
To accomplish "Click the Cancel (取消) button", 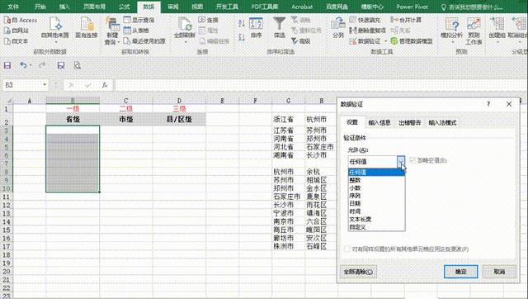I will [x=499, y=272].
